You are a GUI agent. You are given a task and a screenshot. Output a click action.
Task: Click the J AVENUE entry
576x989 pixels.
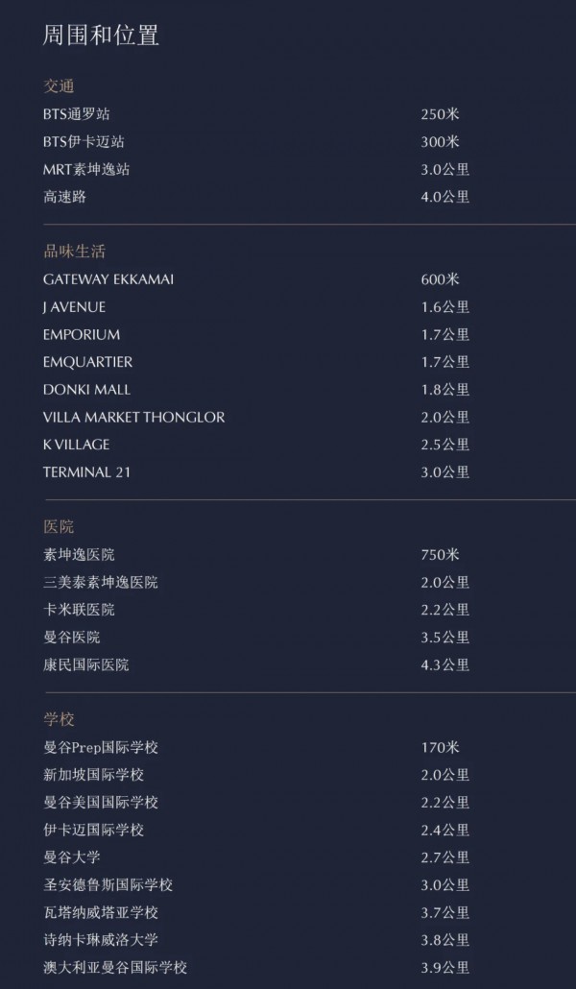point(75,307)
